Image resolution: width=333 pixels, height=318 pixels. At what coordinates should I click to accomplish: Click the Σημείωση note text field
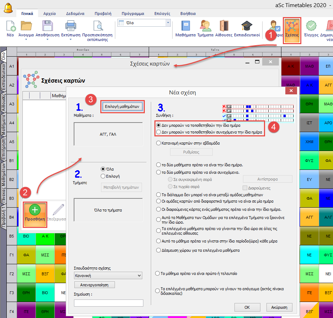109,303
